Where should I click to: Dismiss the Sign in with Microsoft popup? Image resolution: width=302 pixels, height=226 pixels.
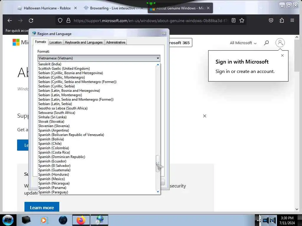282,56
